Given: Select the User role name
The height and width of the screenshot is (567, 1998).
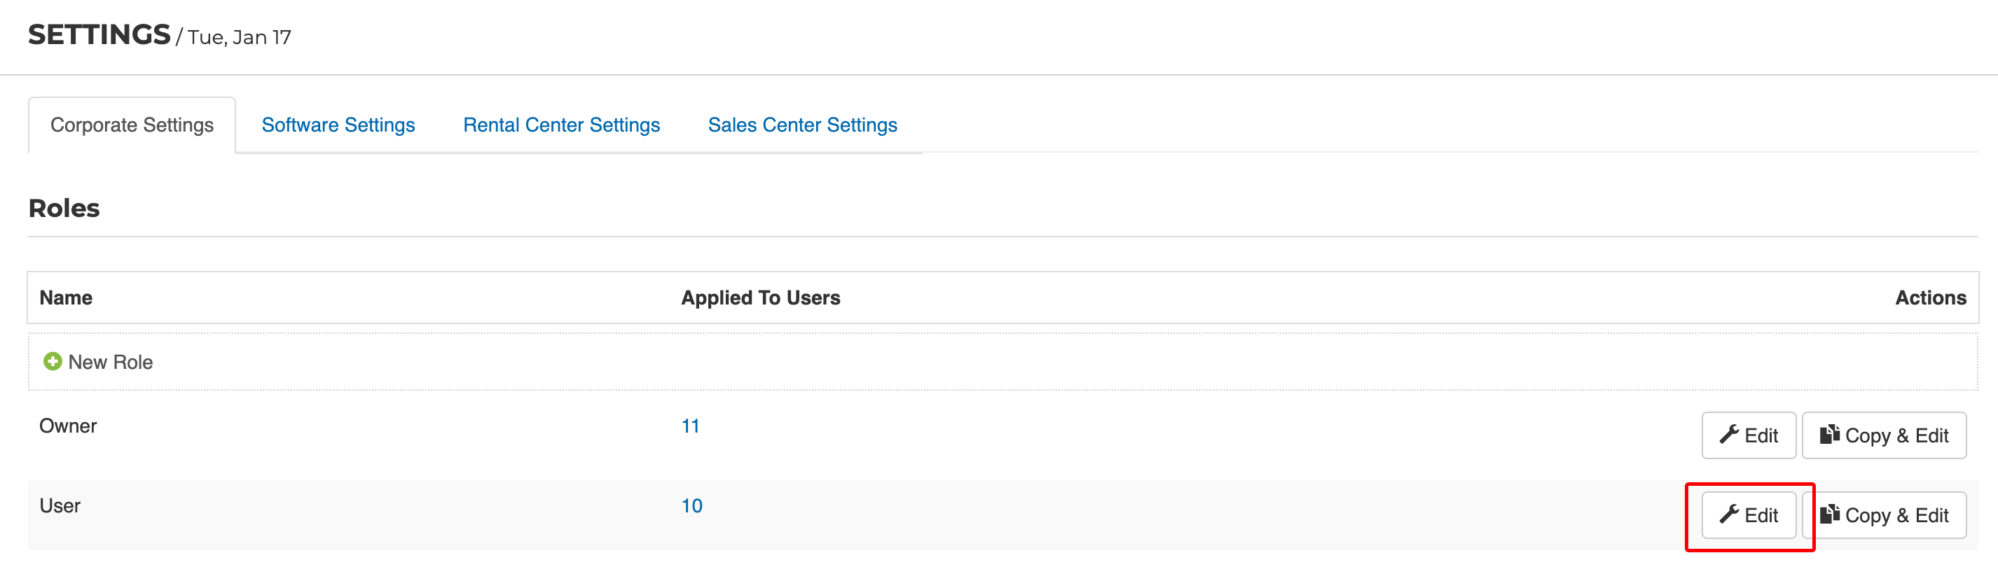Looking at the screenshot, I should [60, 506].
